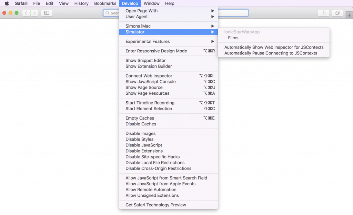
Task: Choose Get Safari Technology Preview
Action: coord(168,205)
